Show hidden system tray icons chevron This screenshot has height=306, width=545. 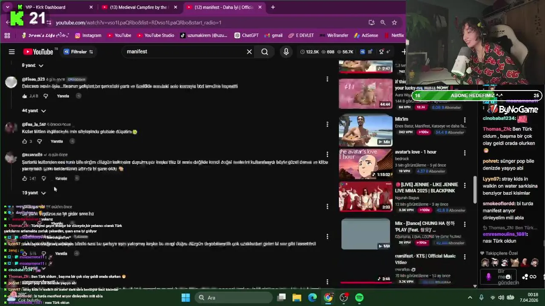(470, 297)
